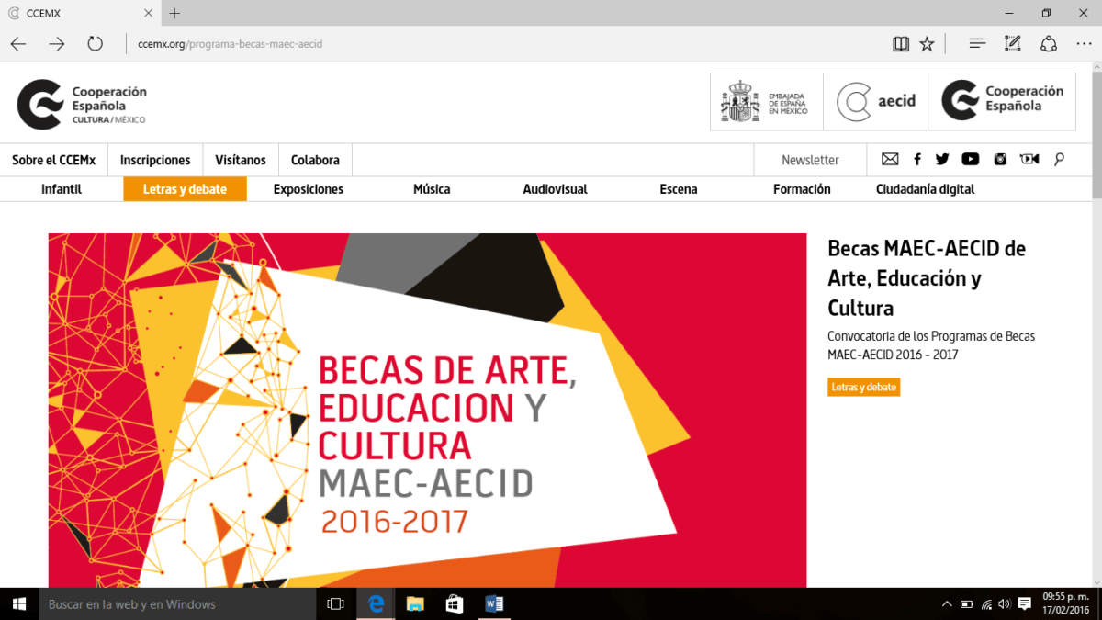1102x620 pixels.
Task: Open the Windows Store taskbar icon
Action: 454,603
